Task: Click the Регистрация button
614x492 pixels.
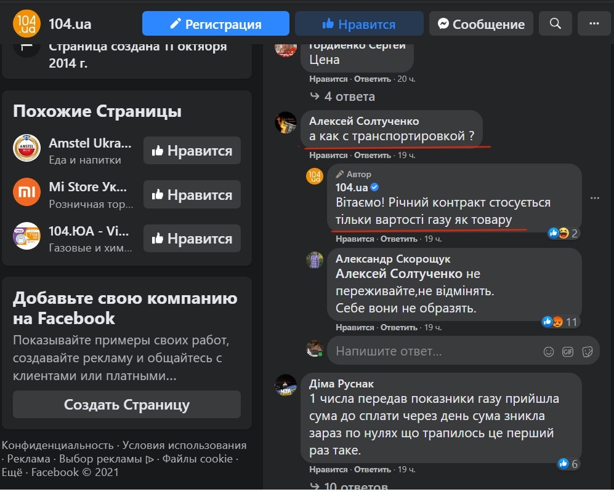Action: 216,23
